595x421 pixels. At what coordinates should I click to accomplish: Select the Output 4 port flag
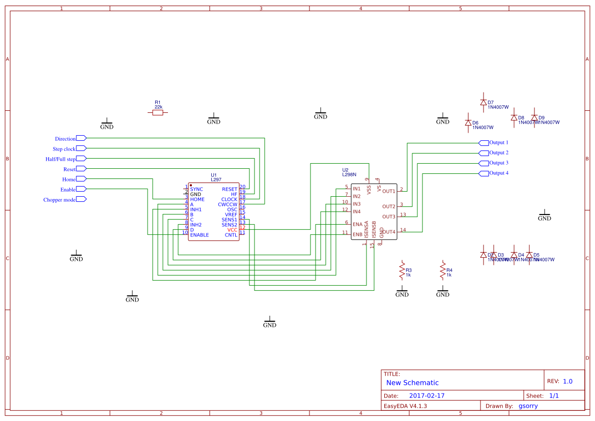coord(484,173)
